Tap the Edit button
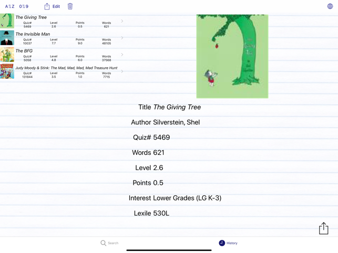 56,6
